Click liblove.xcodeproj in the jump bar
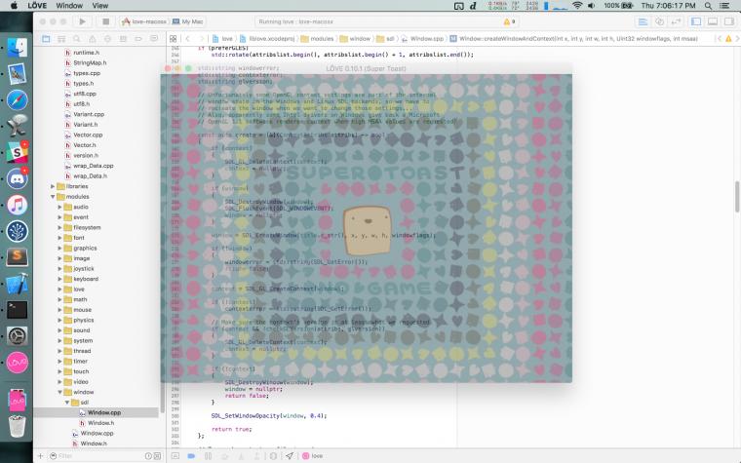 tap(267, 39)
